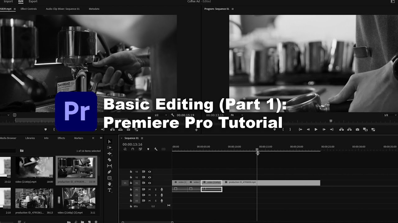Switch to Effect Controls tab
Viewport: 398px width, 223px height.
coord(29,9)
